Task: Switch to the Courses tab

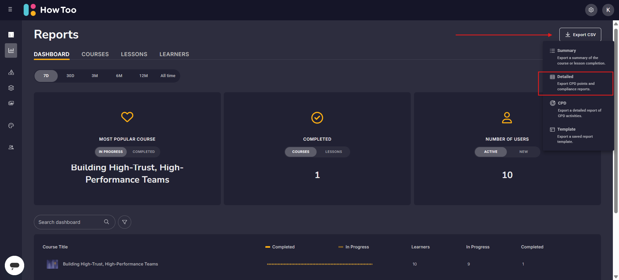Action: pyautogui.click(x=95, y=54)
